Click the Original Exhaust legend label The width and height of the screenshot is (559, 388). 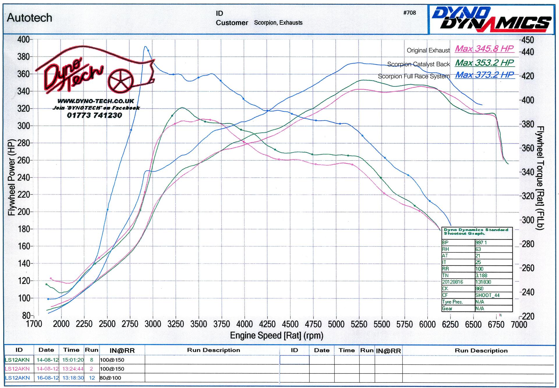point(428,50)
